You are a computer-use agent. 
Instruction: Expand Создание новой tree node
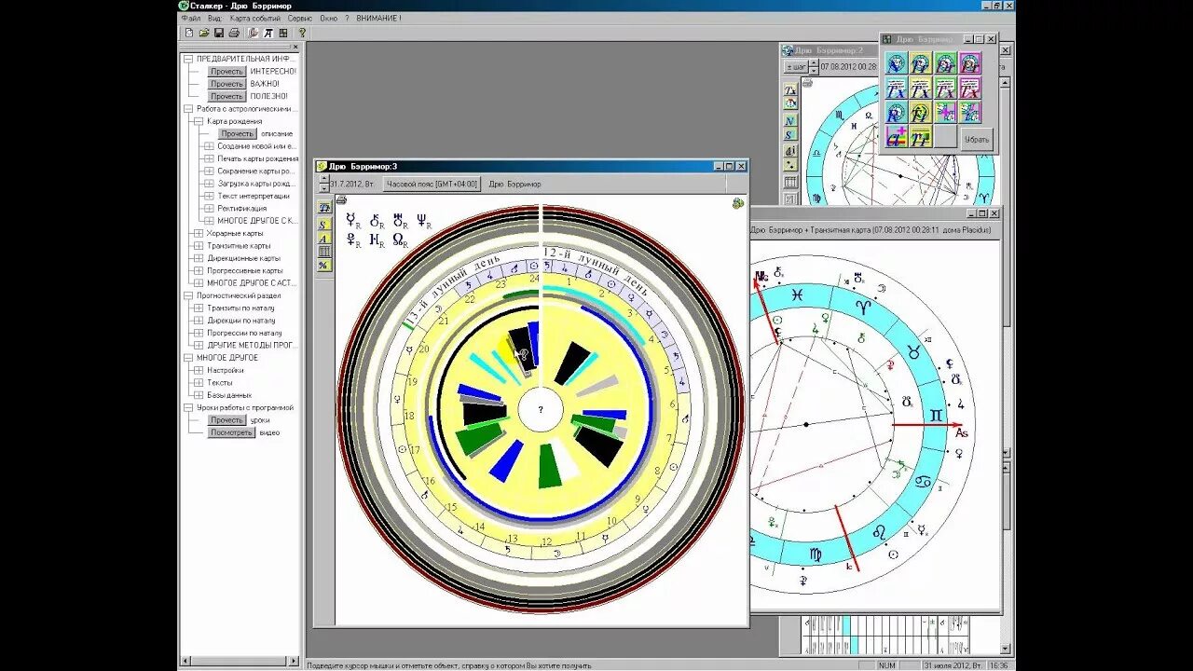pos(209,146)
